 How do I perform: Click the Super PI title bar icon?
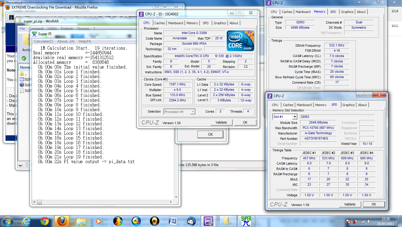tap(34, 34)
